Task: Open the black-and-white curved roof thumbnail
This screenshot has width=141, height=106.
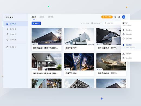Action: point(108,36)
